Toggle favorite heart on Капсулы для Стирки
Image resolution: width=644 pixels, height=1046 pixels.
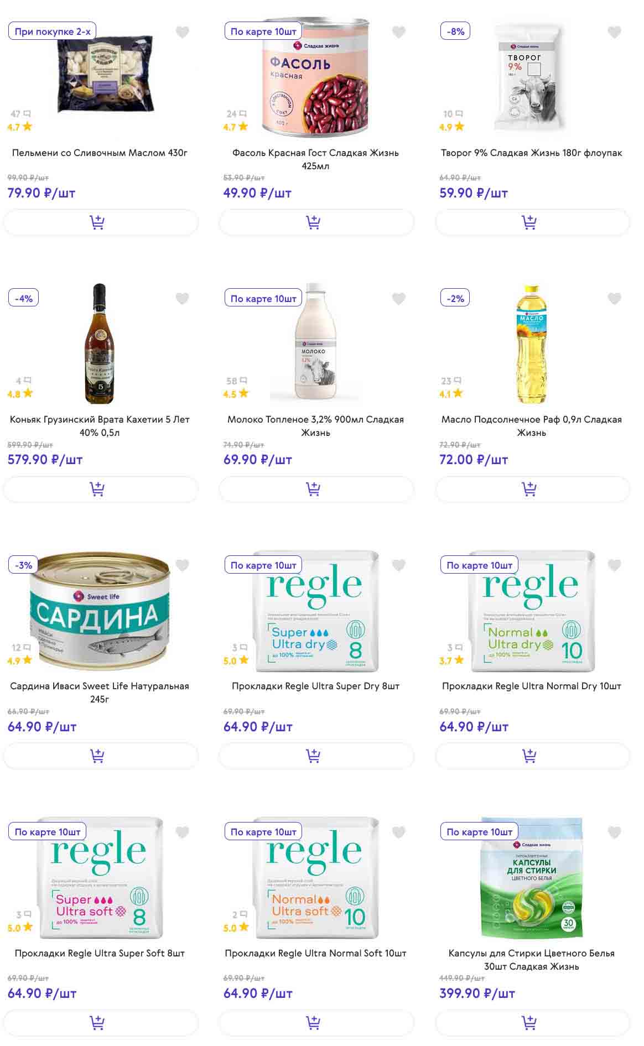point(615,832)
